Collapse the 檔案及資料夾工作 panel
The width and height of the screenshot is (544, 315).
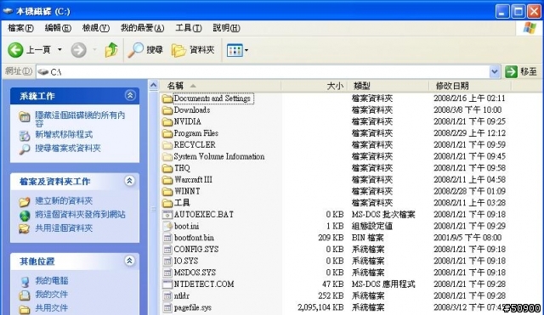tap(130, 181)
